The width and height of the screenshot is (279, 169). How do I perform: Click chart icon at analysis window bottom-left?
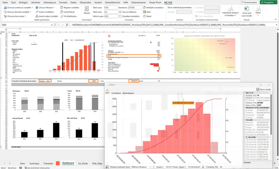[107, 167]
